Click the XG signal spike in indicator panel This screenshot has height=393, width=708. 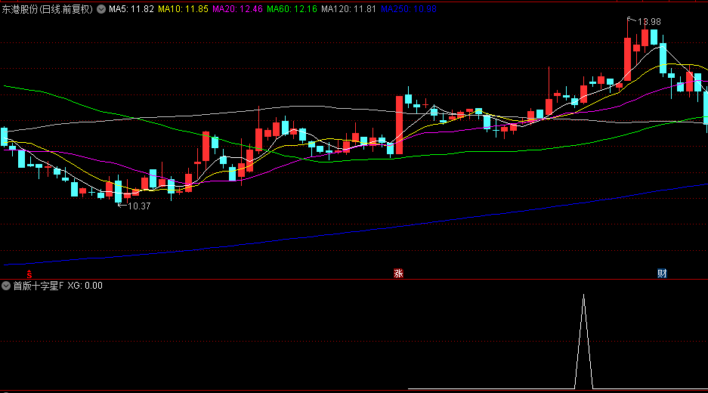pyautogui.click(x=583, y=342)
